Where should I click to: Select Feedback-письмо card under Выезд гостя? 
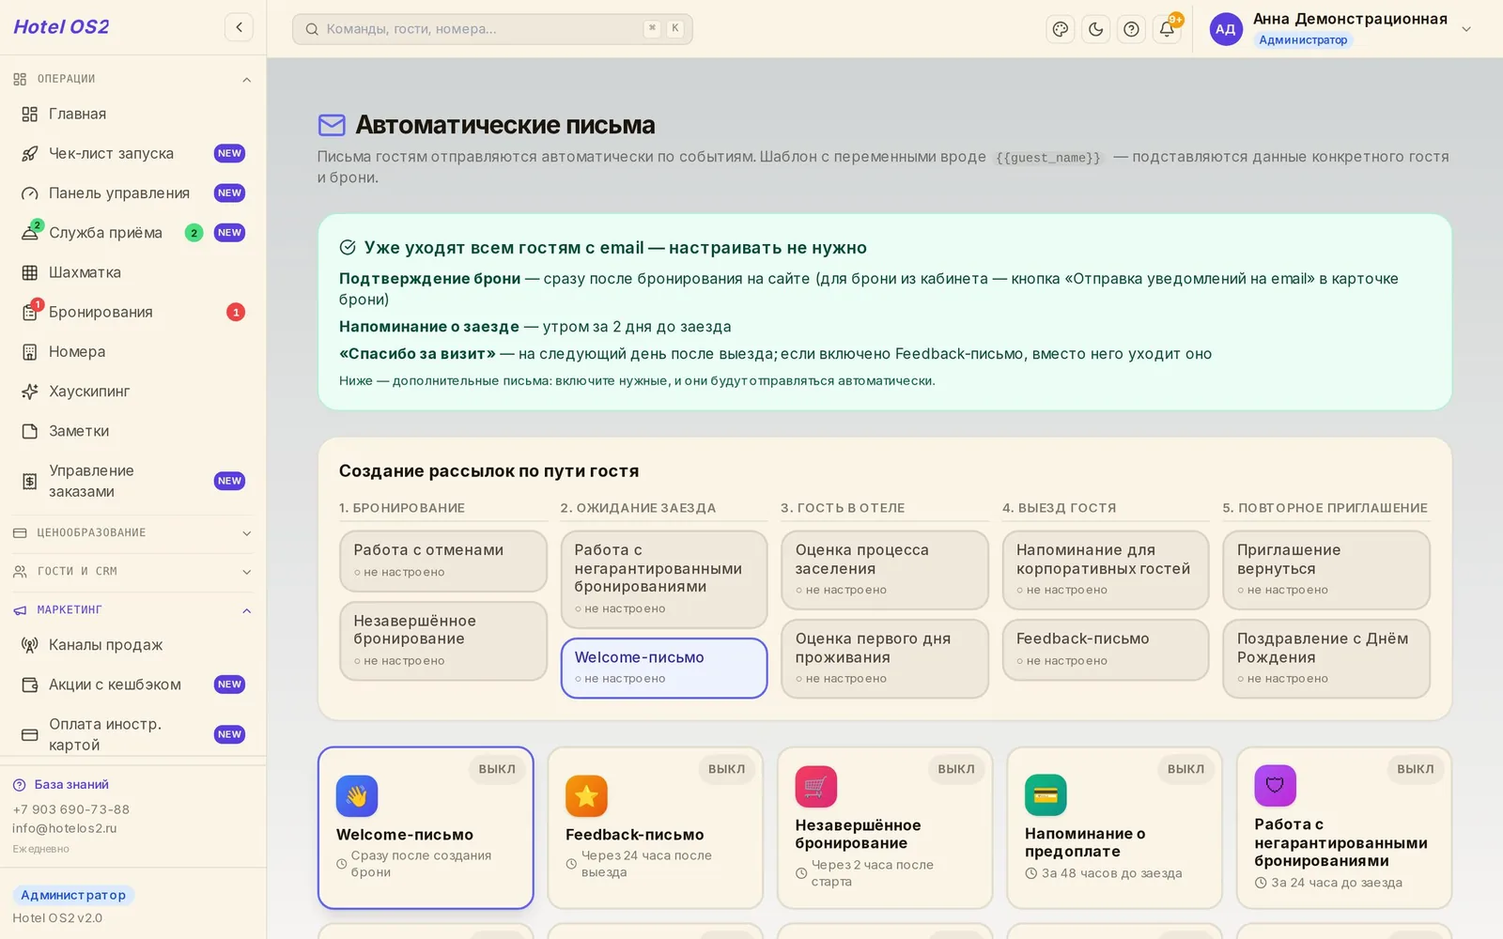point(1106,650)
